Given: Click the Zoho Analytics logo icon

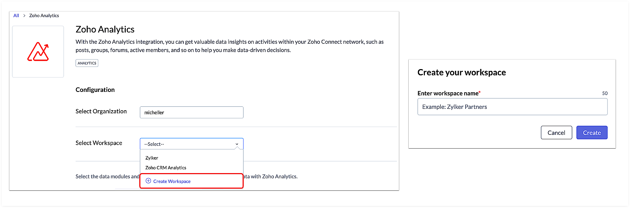Looking at the screenshot, I should 38,52.
